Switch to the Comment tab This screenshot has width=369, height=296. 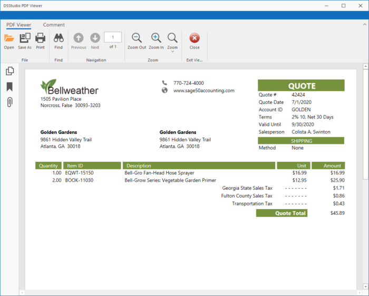[x=54, y=25]
